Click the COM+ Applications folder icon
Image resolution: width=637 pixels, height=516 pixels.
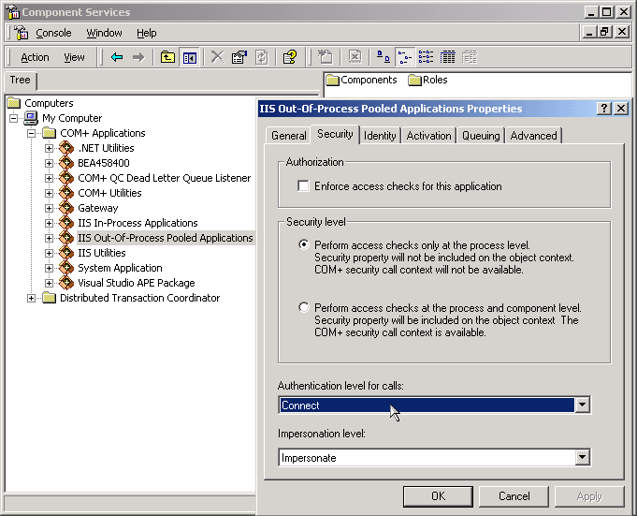pos(49,133)
